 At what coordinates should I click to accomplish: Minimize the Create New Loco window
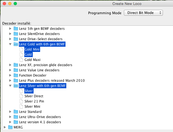coord(10,4)
